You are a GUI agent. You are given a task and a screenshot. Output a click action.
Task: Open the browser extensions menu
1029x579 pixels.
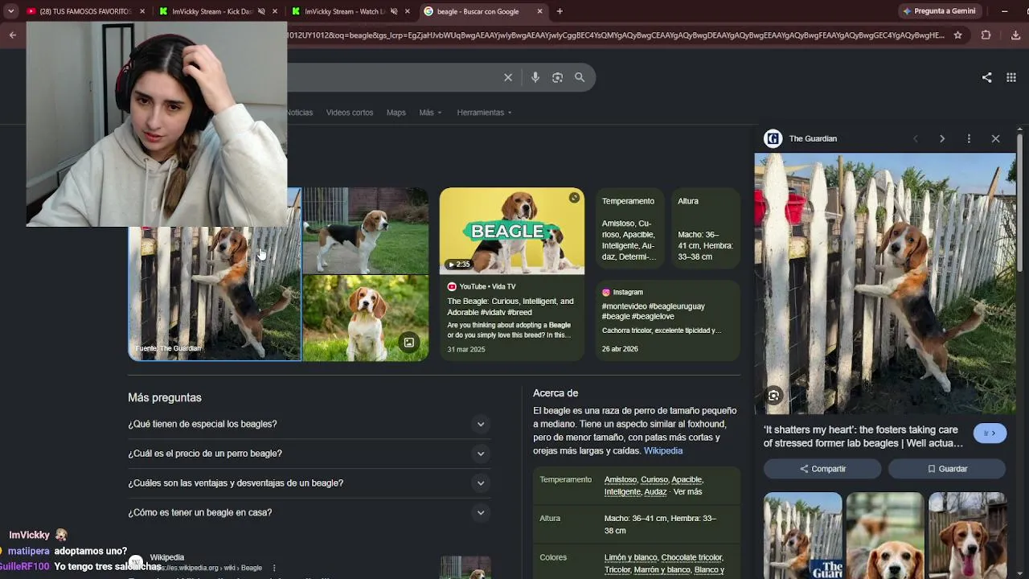point(986,35)
